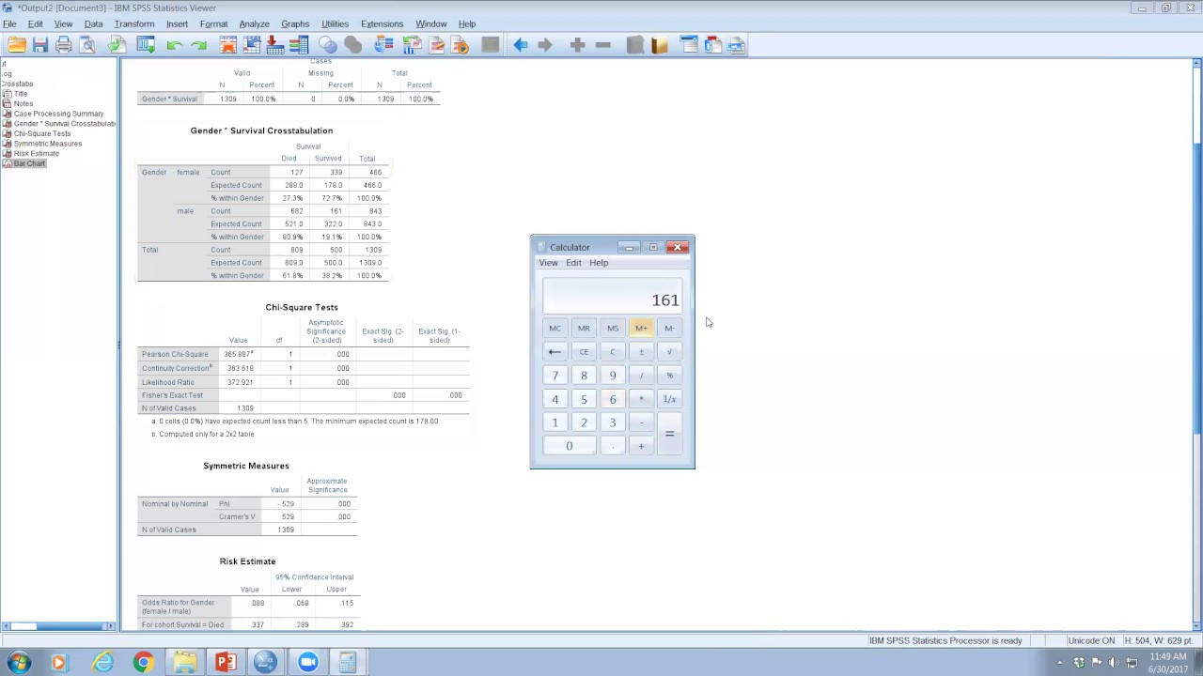The width and height of the screenshot is (1203, 676).
Task: Click the Calculator display showing 161
Action: pos(612,297)
